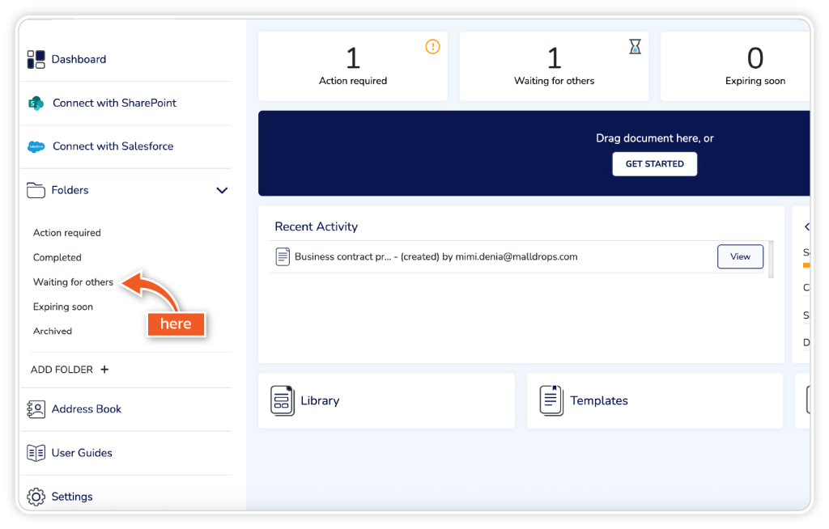The width and height of the screenshot is (829, 529).
Task: Click the Library icon
Action: tap(283, 400)
